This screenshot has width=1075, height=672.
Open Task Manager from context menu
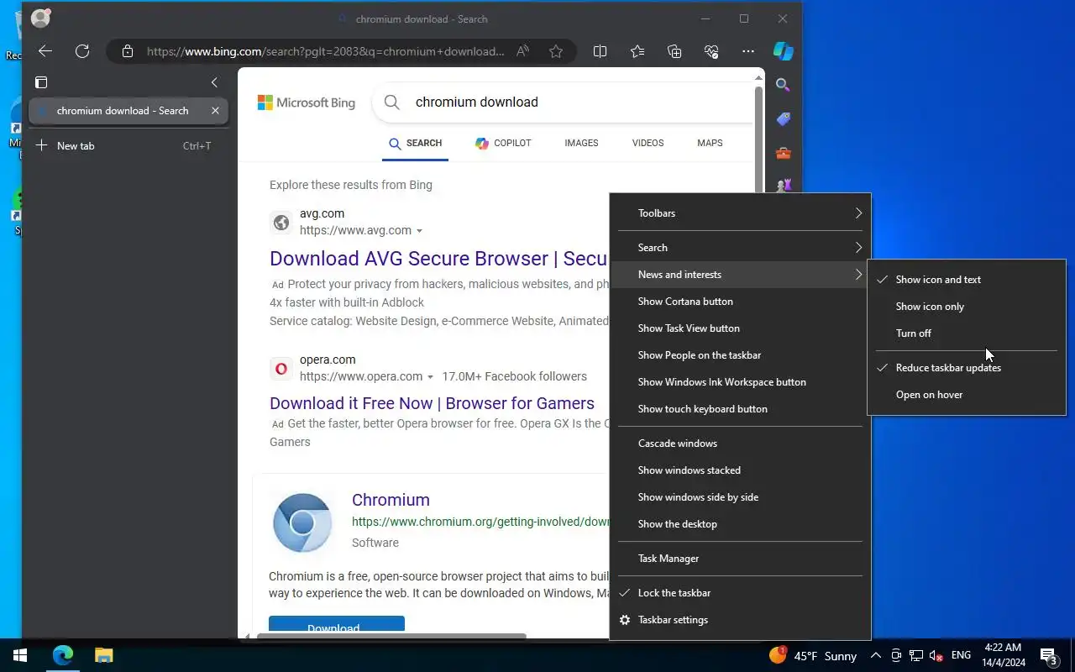(740, 559)
